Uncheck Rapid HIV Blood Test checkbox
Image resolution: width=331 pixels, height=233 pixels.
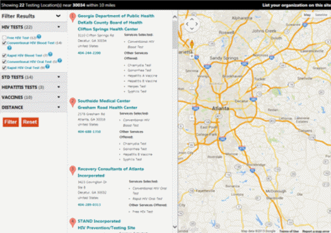click(4, 56)
